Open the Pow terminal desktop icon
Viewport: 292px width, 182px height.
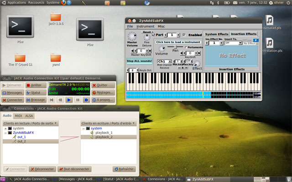click(x=21, y=28)
